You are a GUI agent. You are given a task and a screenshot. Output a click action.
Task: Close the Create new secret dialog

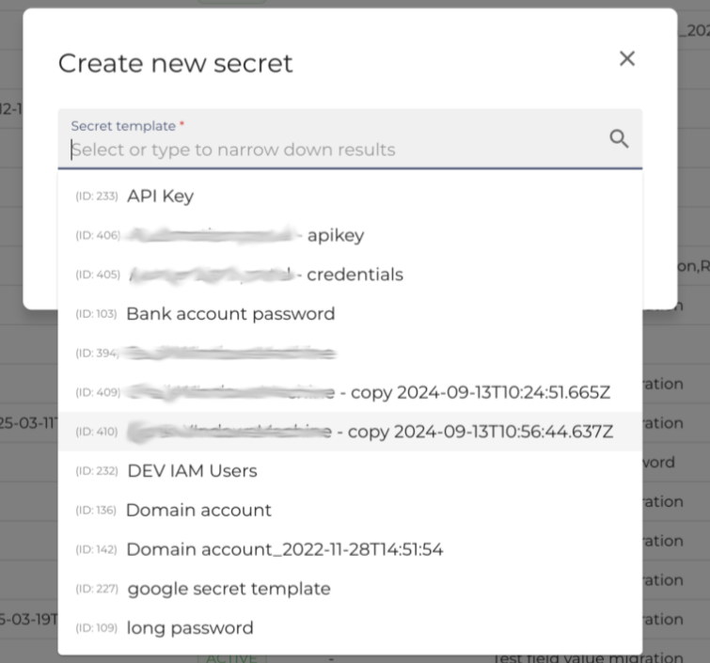[627, 58]
